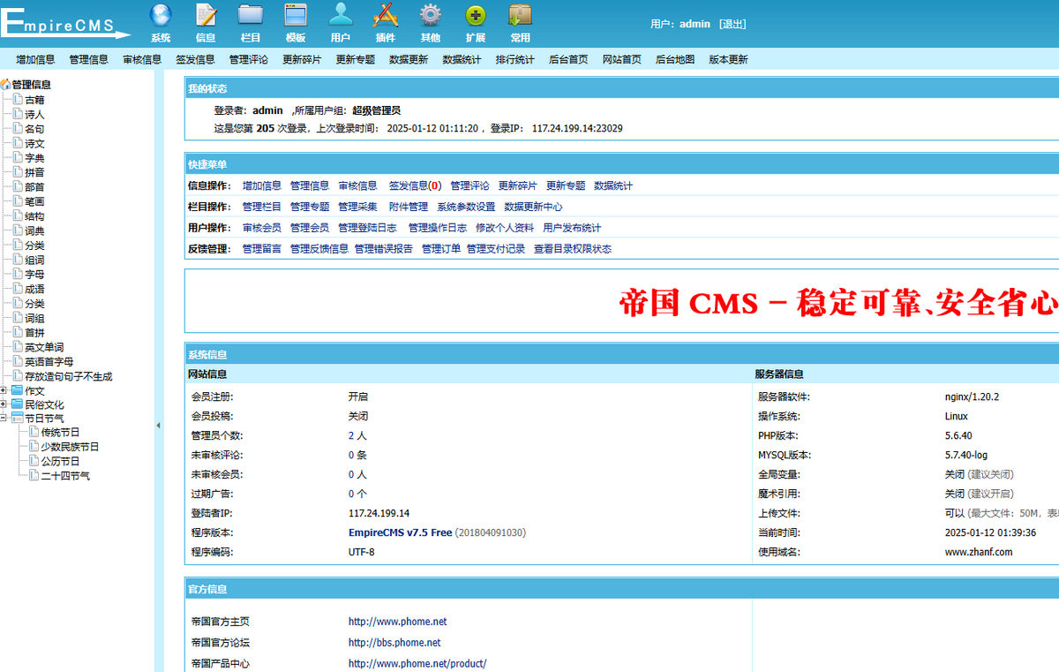The image size is (1059, 672).
Task: Open 管理留言 quick menu link
Action: pyautogui.click(x=262, y=249)
